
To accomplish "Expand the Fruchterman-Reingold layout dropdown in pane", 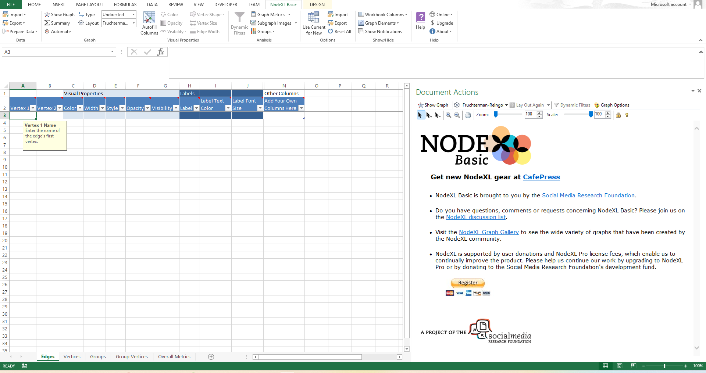I will (506, 105).
